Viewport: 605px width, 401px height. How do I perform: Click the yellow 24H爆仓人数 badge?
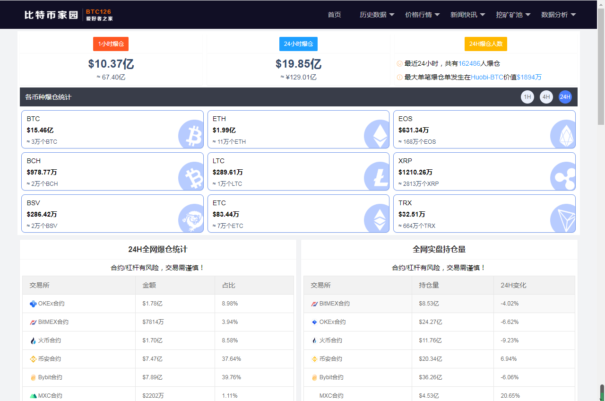(x=485, y=44)
